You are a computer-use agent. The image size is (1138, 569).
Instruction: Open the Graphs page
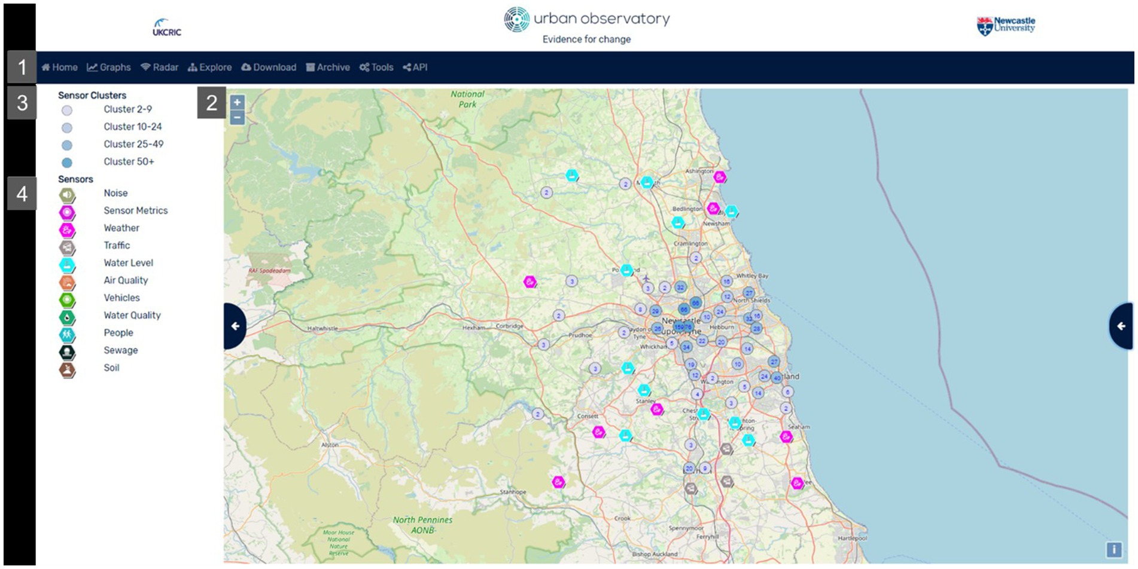point(109,68)
